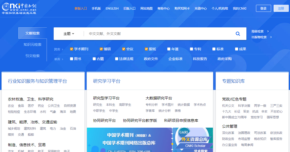Click the 登录 login button
This screenshot has height=152, width=290.
click(263, 8)
